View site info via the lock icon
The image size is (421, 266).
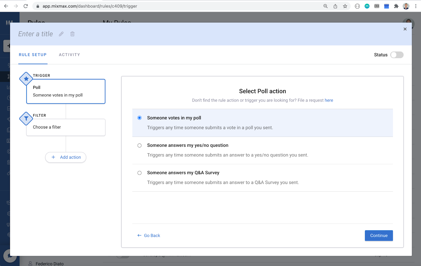pos(38,6)
